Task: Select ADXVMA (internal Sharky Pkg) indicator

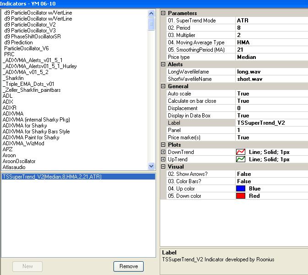Action: click(36, 120)
